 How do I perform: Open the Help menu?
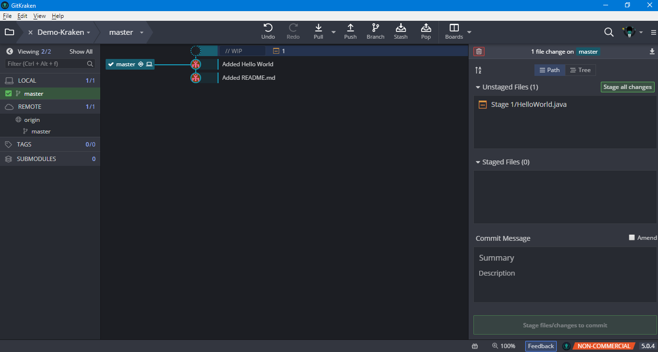(58, 16)
